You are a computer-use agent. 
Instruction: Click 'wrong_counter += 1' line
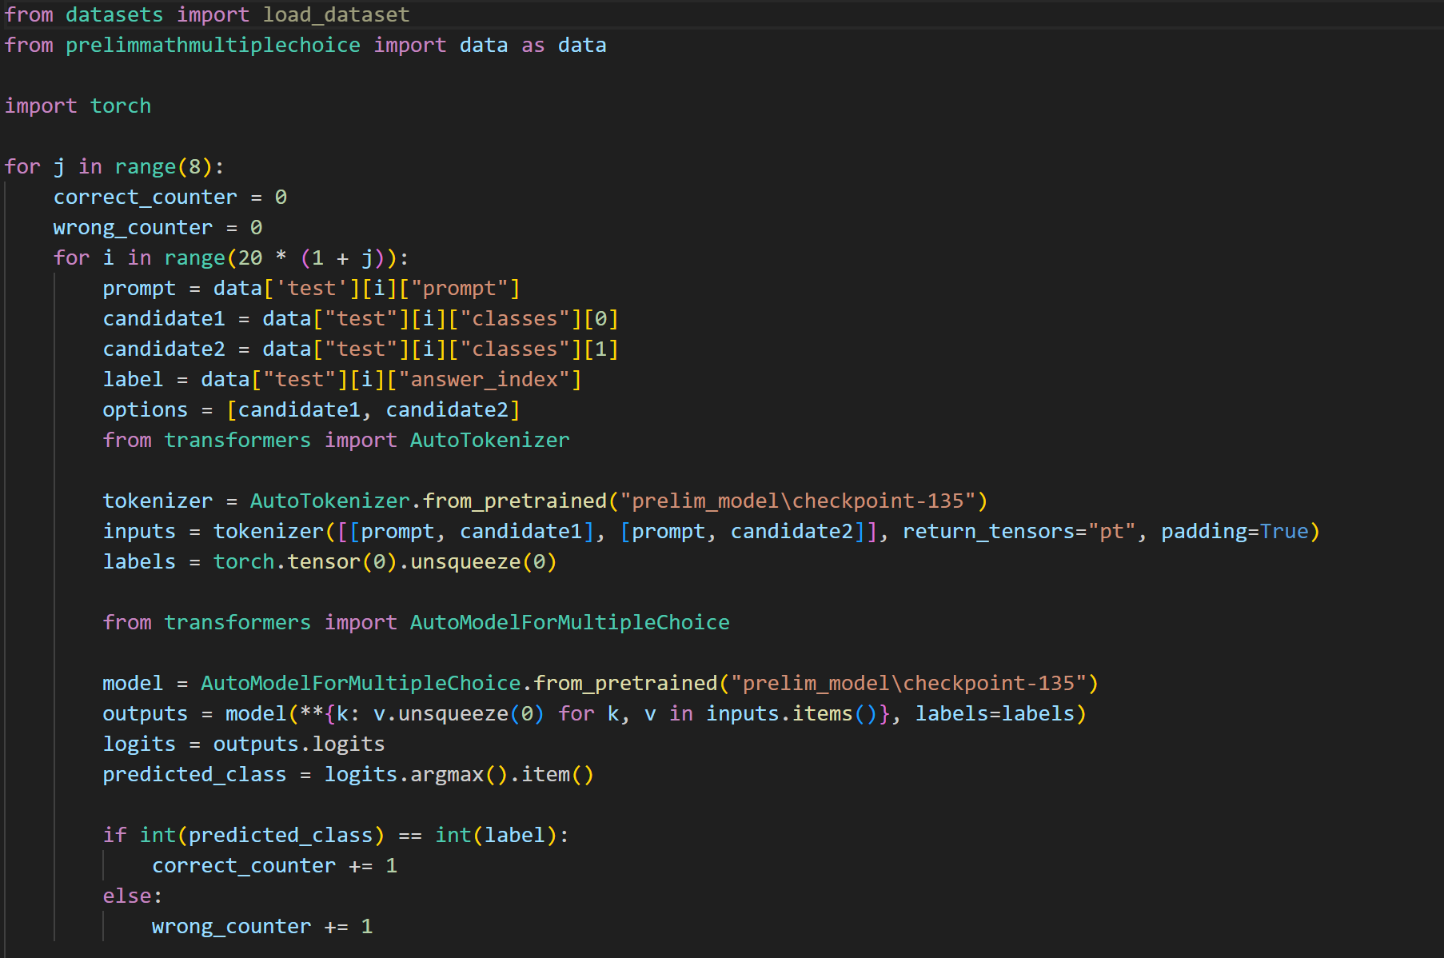(262, 926)
